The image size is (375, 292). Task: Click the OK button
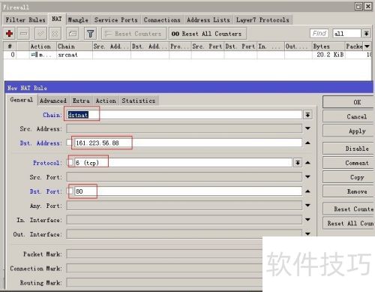tap(349, 102)
